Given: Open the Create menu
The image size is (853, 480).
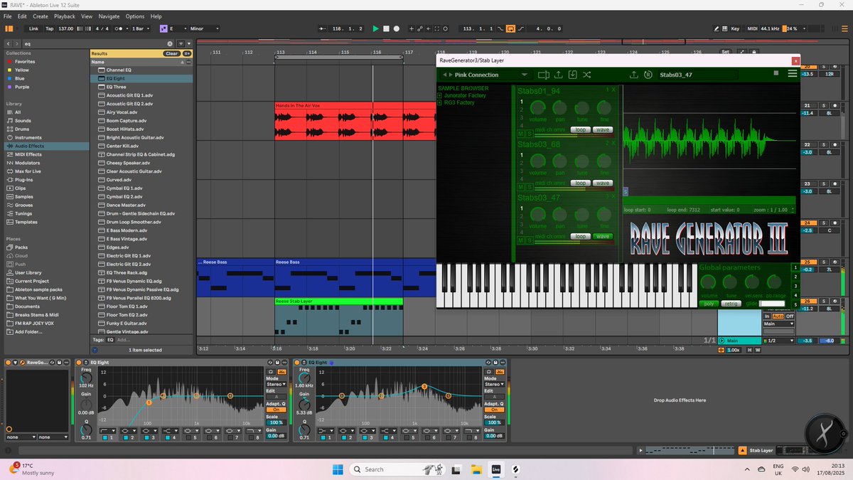Looking at the screenshot, I should (x=41, y=16).
